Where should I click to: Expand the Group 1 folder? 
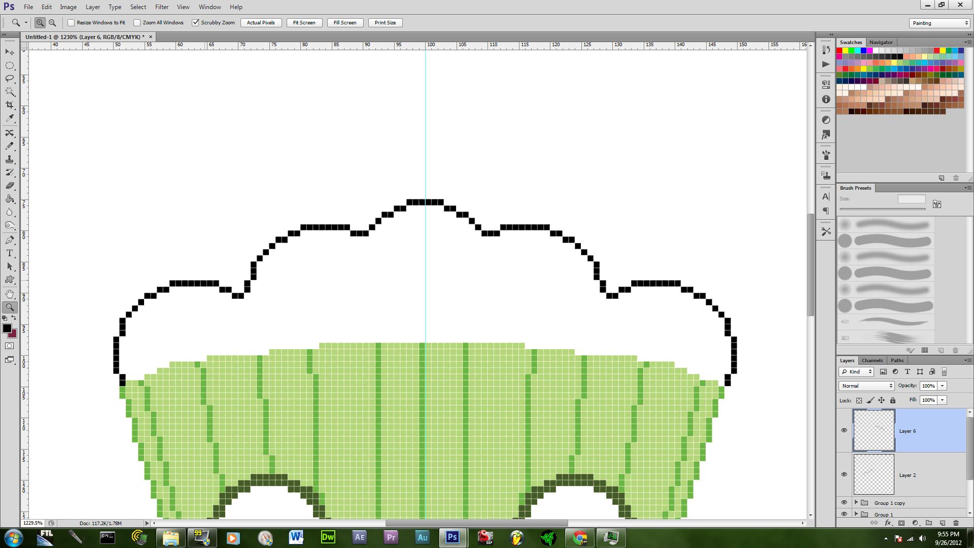[856, 514]
